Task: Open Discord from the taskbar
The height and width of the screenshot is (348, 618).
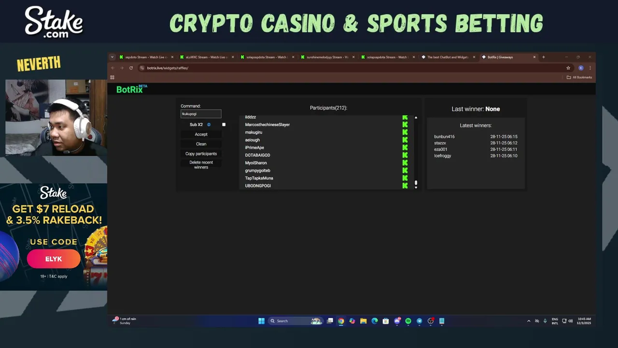Action: pyautogui.click(x=397, y=321)
